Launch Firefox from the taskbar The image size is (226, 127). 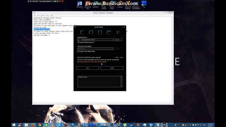(x=33, y=125)
